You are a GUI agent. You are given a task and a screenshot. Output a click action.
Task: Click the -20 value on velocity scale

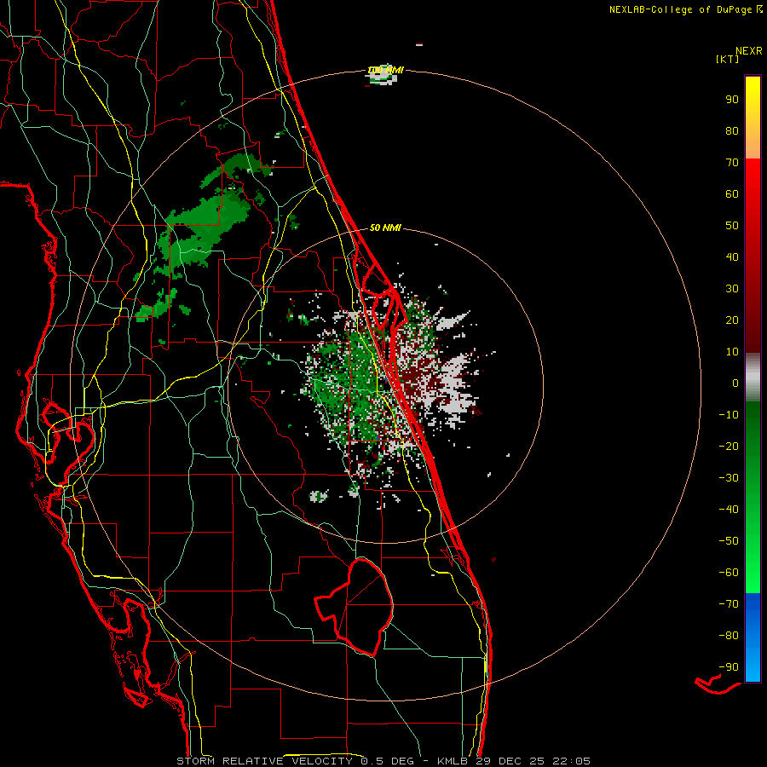(x=729, y=446)
